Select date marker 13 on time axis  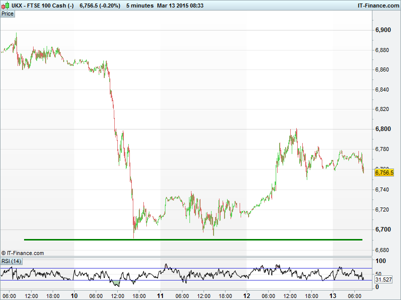tap(333, 296)
